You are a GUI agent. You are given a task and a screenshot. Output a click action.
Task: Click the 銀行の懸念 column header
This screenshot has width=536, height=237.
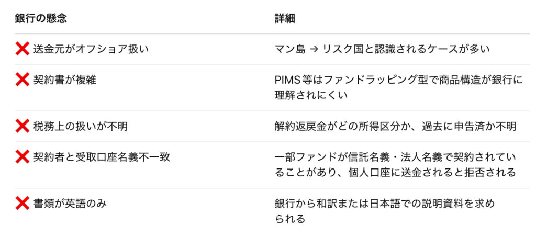click(41, 18)
